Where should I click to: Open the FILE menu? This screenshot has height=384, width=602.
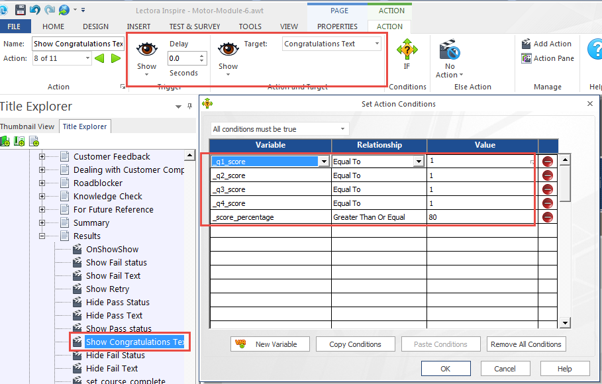click(14, 26)
